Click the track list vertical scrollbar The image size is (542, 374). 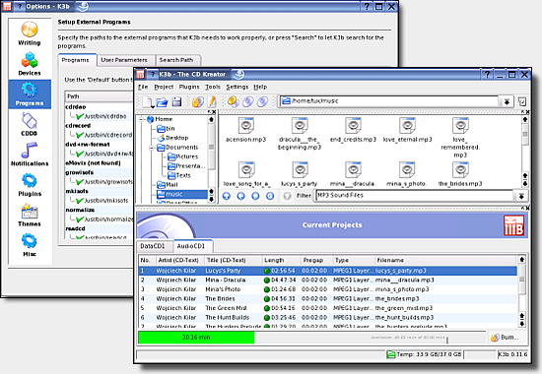(522, 291)
